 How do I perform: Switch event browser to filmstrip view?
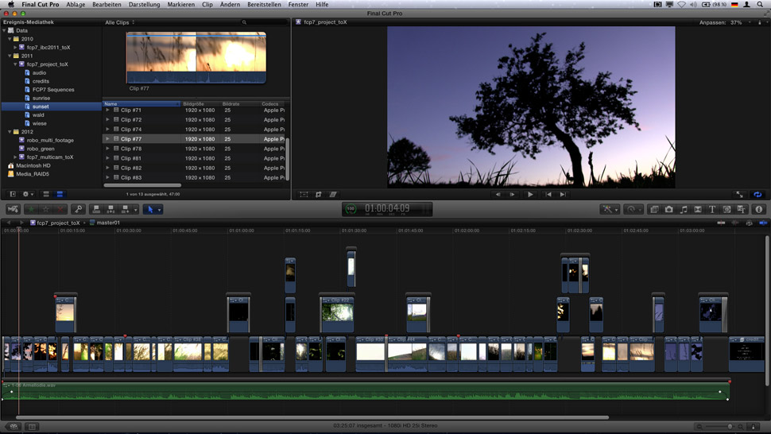click(46, 194)
